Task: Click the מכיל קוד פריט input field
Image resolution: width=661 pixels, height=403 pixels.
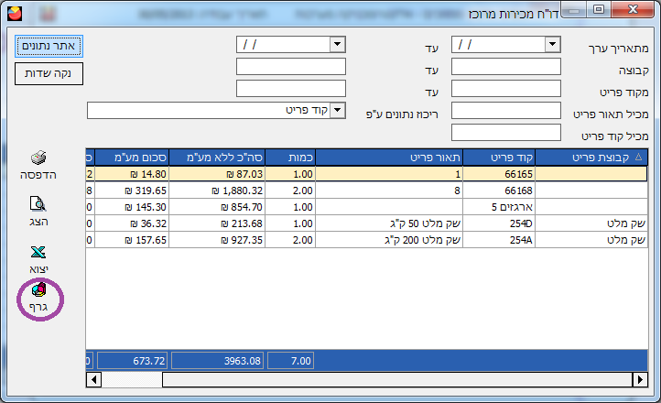Action: [505, 133]
